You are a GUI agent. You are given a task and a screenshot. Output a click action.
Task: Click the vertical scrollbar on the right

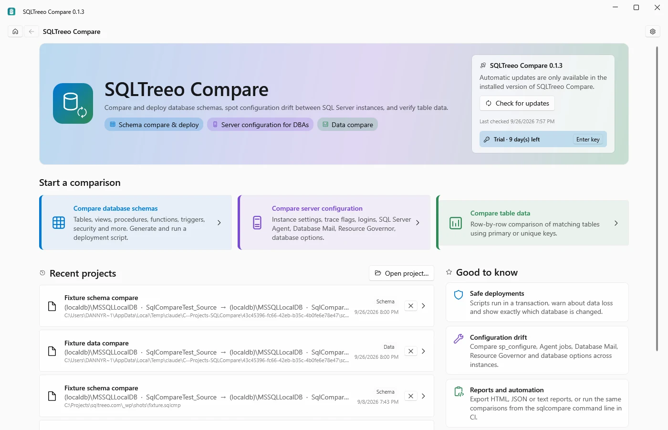[657, 198]
